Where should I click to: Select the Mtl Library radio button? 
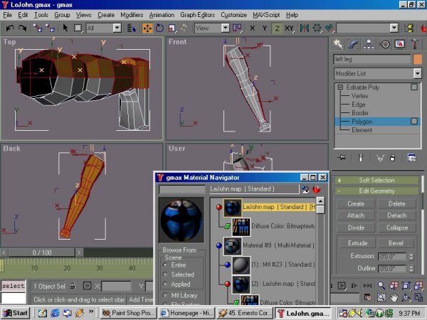point(165,295)
